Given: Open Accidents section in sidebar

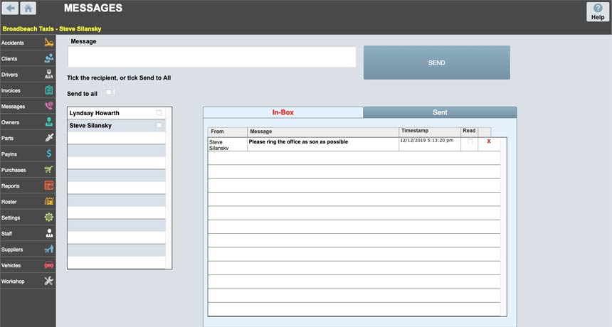Looking at the screenshot, I should [x=28, y=43].
